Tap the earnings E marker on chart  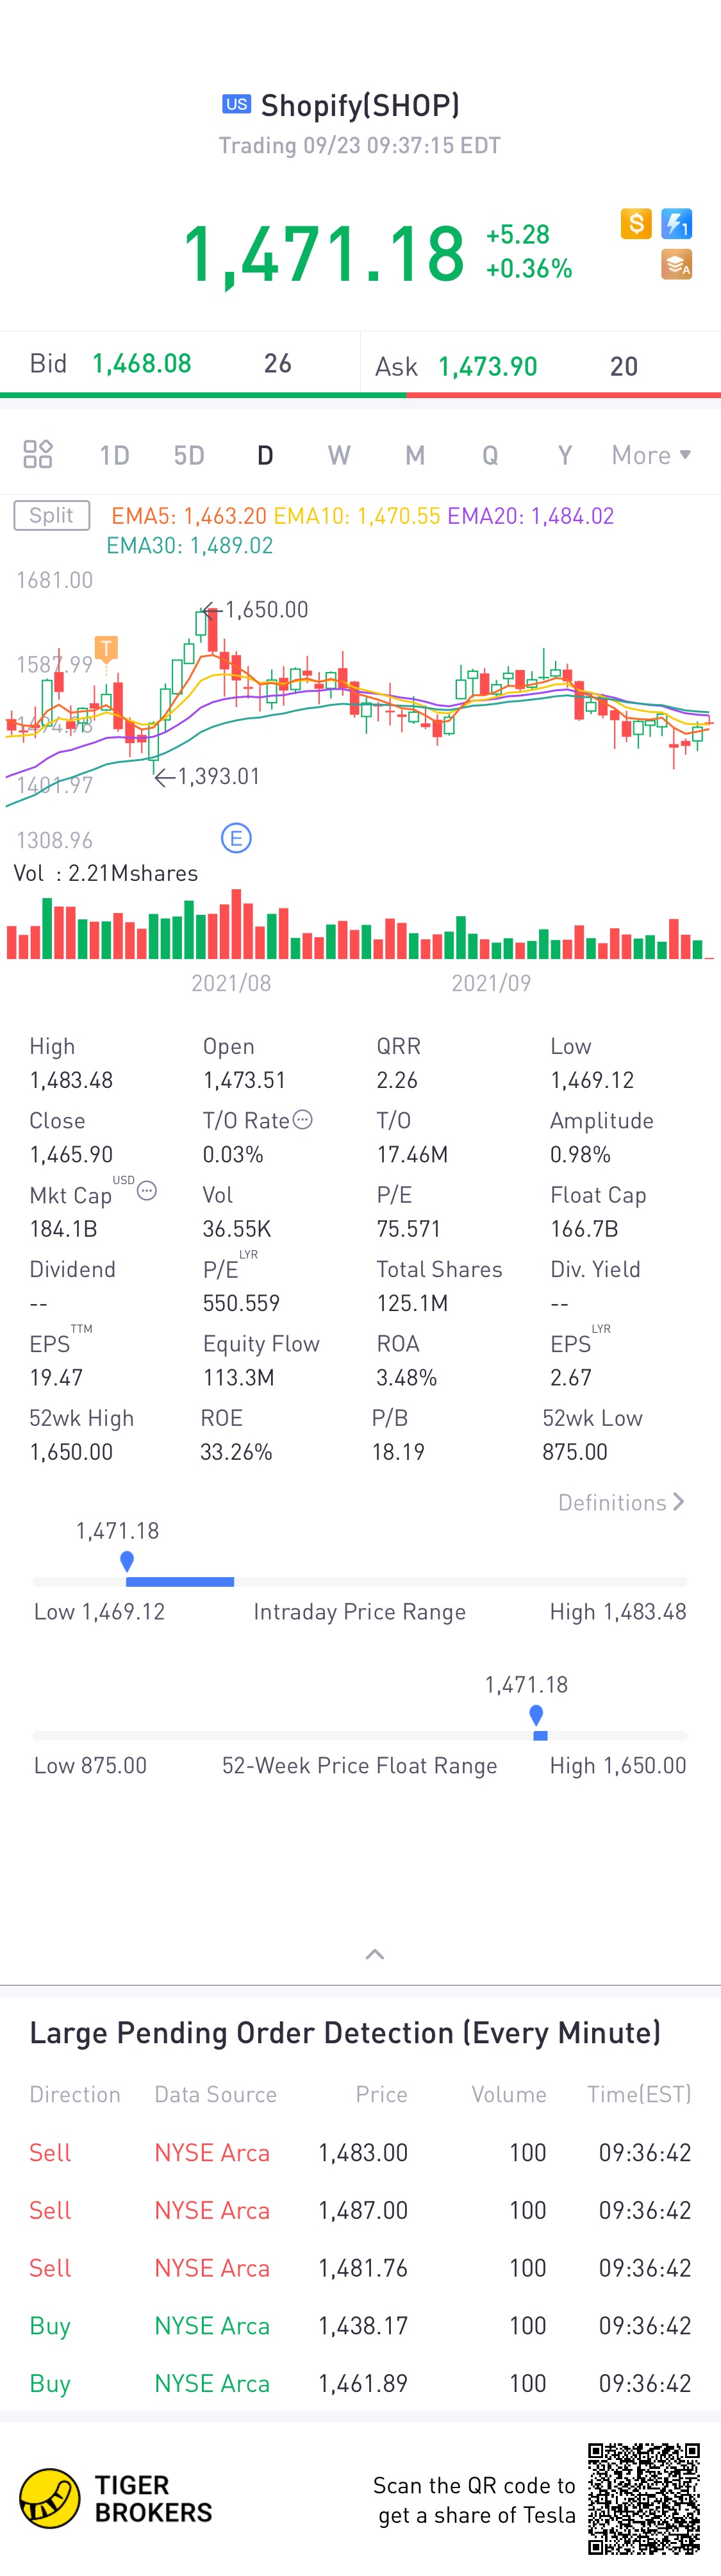click(x=236, y=838)
